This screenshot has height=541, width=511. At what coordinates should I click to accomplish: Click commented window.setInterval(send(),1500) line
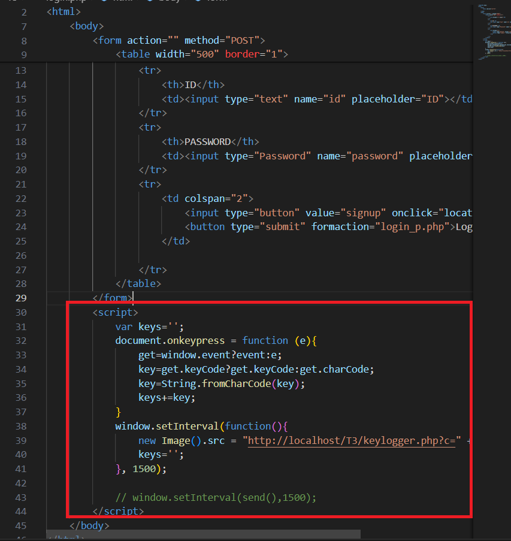pos(216,497)
